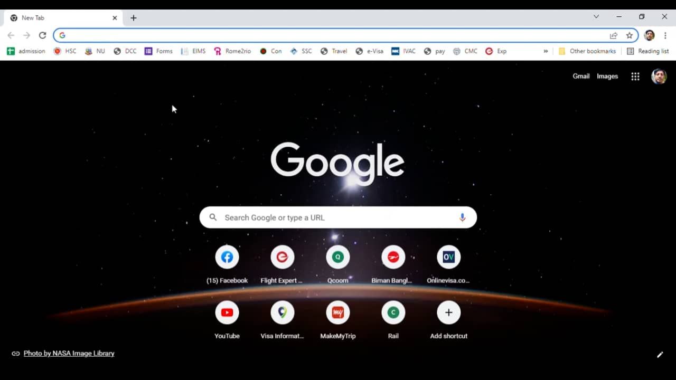Click the Google icon in the address bar
This screenshot has width=676, height=380.
tap(62, 35)
